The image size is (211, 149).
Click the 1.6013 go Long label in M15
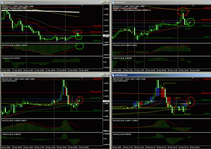206,100
